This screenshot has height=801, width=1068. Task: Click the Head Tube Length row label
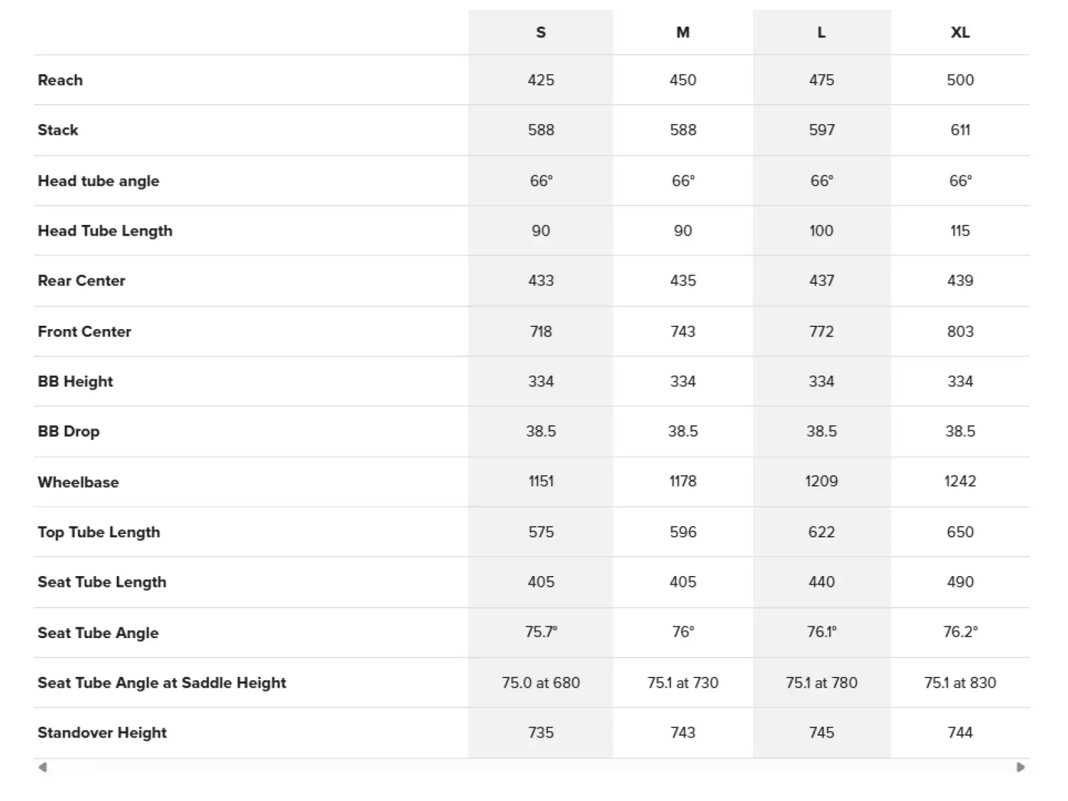105,231
